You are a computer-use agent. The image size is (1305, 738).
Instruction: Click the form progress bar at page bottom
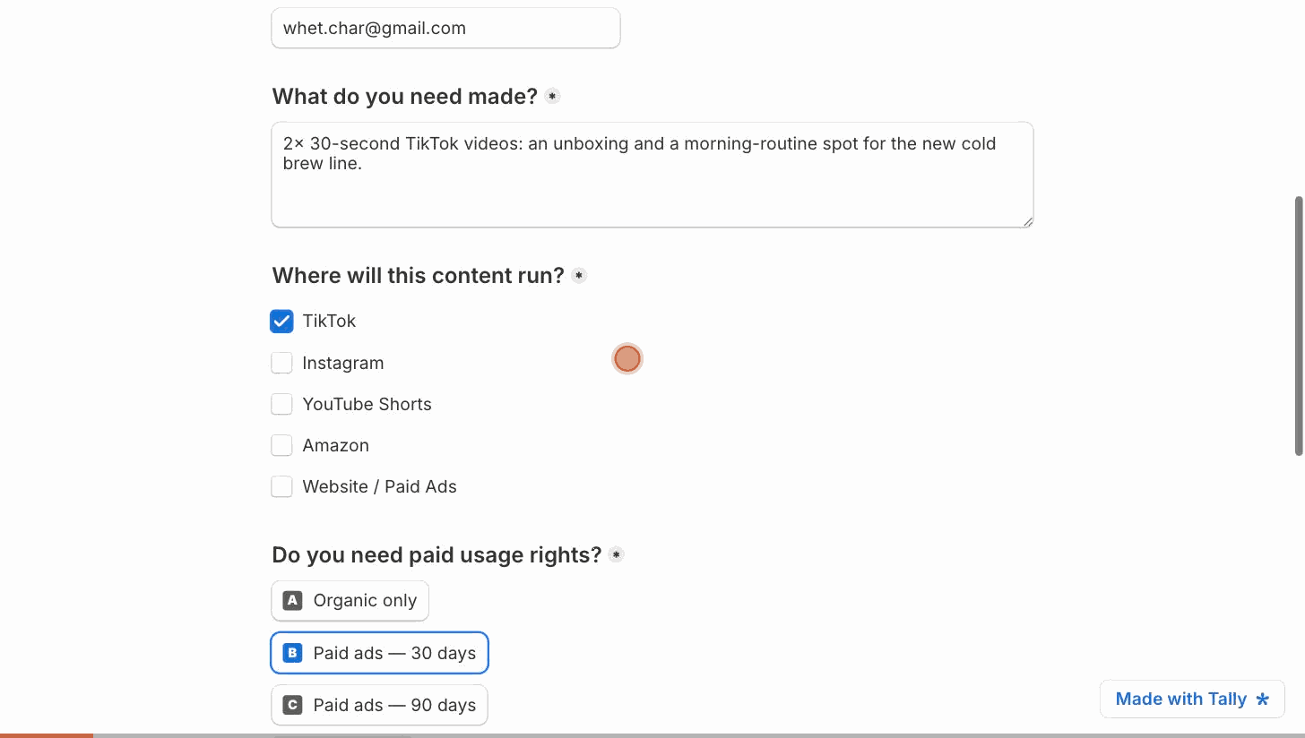tap(652, 735)
